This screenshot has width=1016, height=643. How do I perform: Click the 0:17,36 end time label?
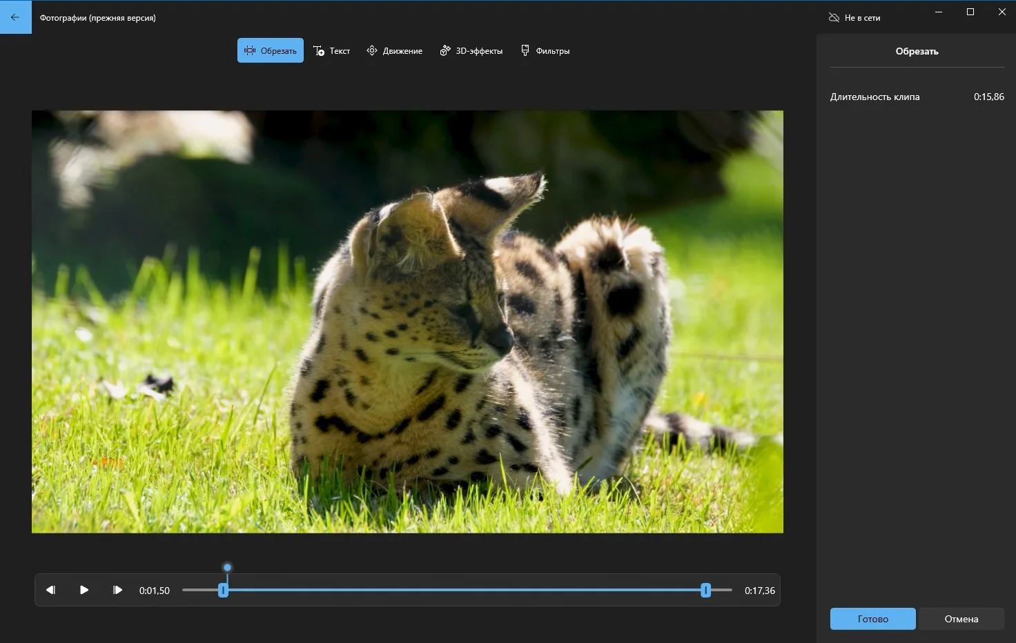pos(759,591)
